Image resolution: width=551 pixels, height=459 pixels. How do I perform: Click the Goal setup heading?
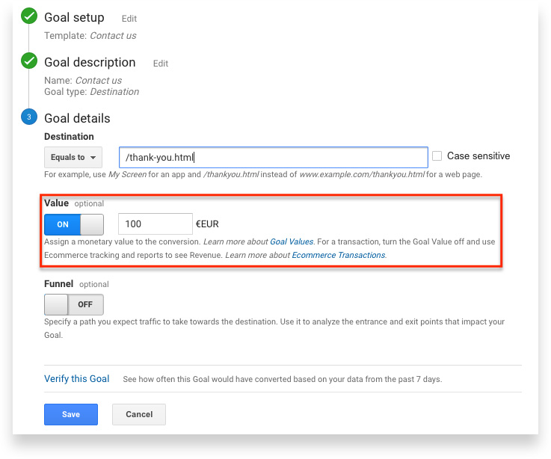(74, 17)
